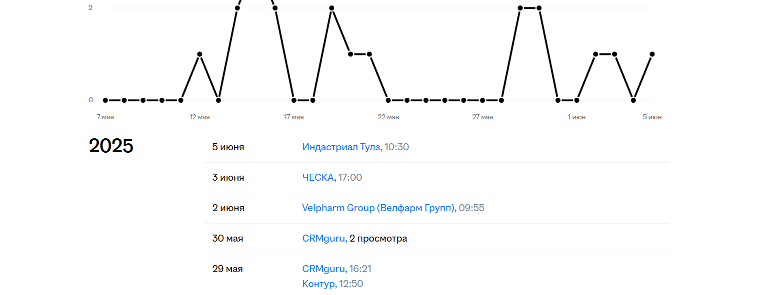The width and height of the screenshot is (779, 295).
Task: Click chart point above 1 июн label
Action: point(576,100)
